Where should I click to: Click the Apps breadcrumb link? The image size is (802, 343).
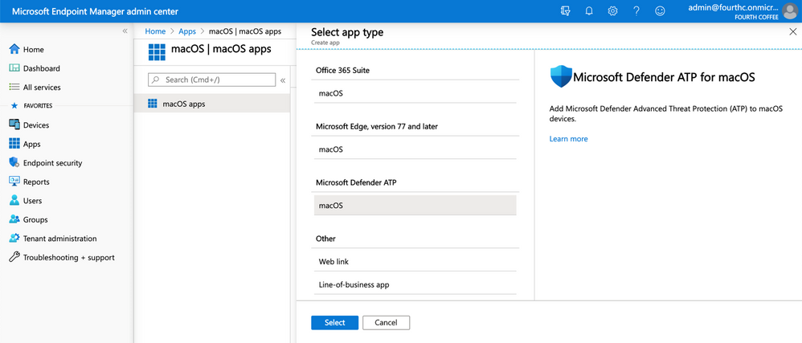[x=187, y=31]
